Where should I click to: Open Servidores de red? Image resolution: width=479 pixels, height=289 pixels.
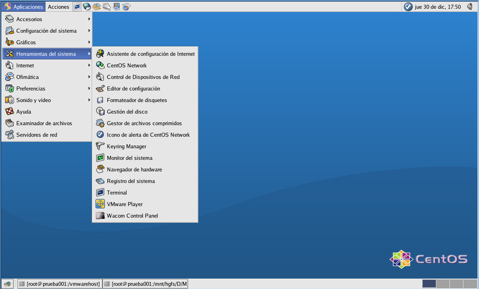47,135
